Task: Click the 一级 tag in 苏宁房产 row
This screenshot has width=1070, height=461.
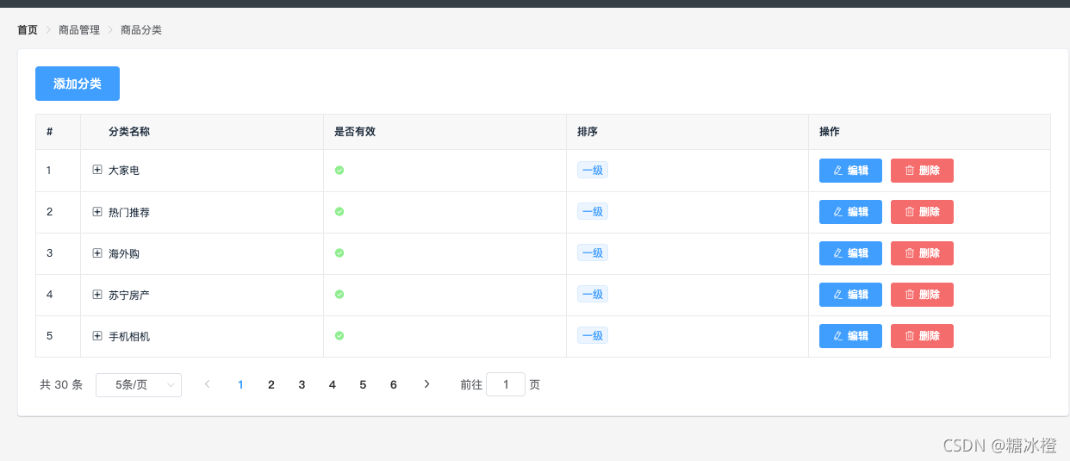Action: (593, 294)
